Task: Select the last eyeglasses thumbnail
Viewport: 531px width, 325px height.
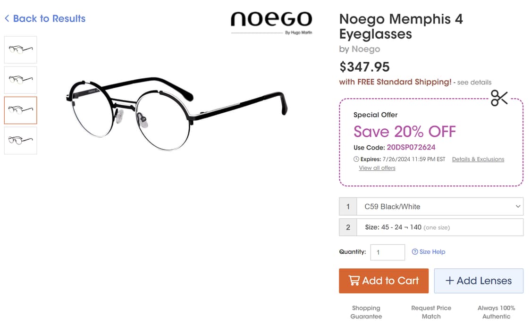Action: click(x=20, y=141)
